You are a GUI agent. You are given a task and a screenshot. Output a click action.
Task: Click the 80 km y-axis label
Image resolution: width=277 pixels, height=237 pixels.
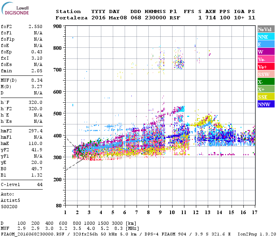tap(59, 205)
